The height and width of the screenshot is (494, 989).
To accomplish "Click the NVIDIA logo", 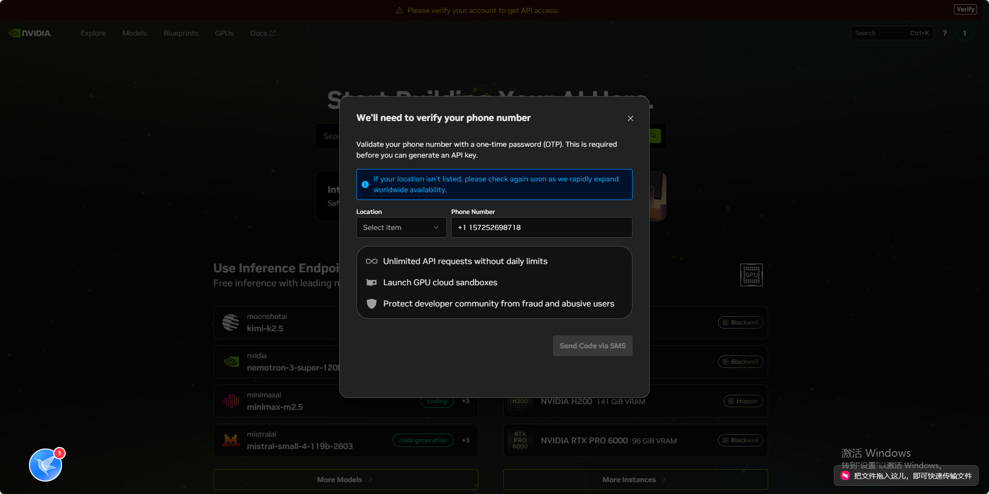I will coord(30,33).
